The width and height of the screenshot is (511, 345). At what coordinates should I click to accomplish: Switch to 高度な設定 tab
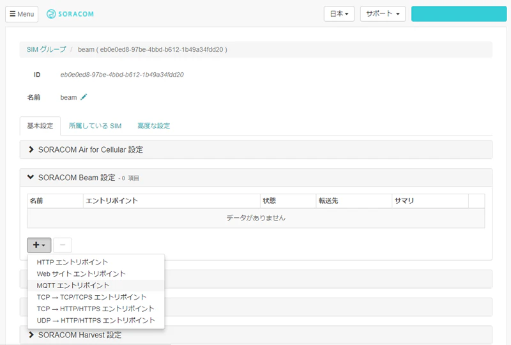tap(153, 126)
